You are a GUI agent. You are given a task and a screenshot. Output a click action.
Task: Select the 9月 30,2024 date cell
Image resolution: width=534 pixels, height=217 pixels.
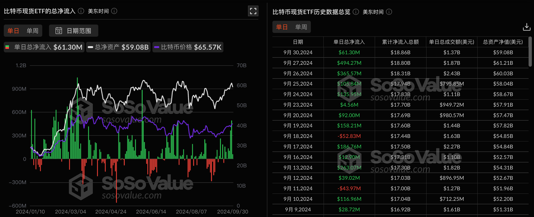click(x=298, y=52)
